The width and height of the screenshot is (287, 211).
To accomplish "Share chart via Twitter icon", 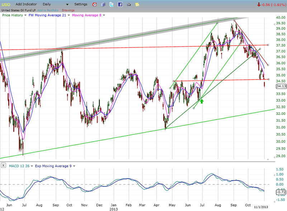I will [x=112, y=5].
